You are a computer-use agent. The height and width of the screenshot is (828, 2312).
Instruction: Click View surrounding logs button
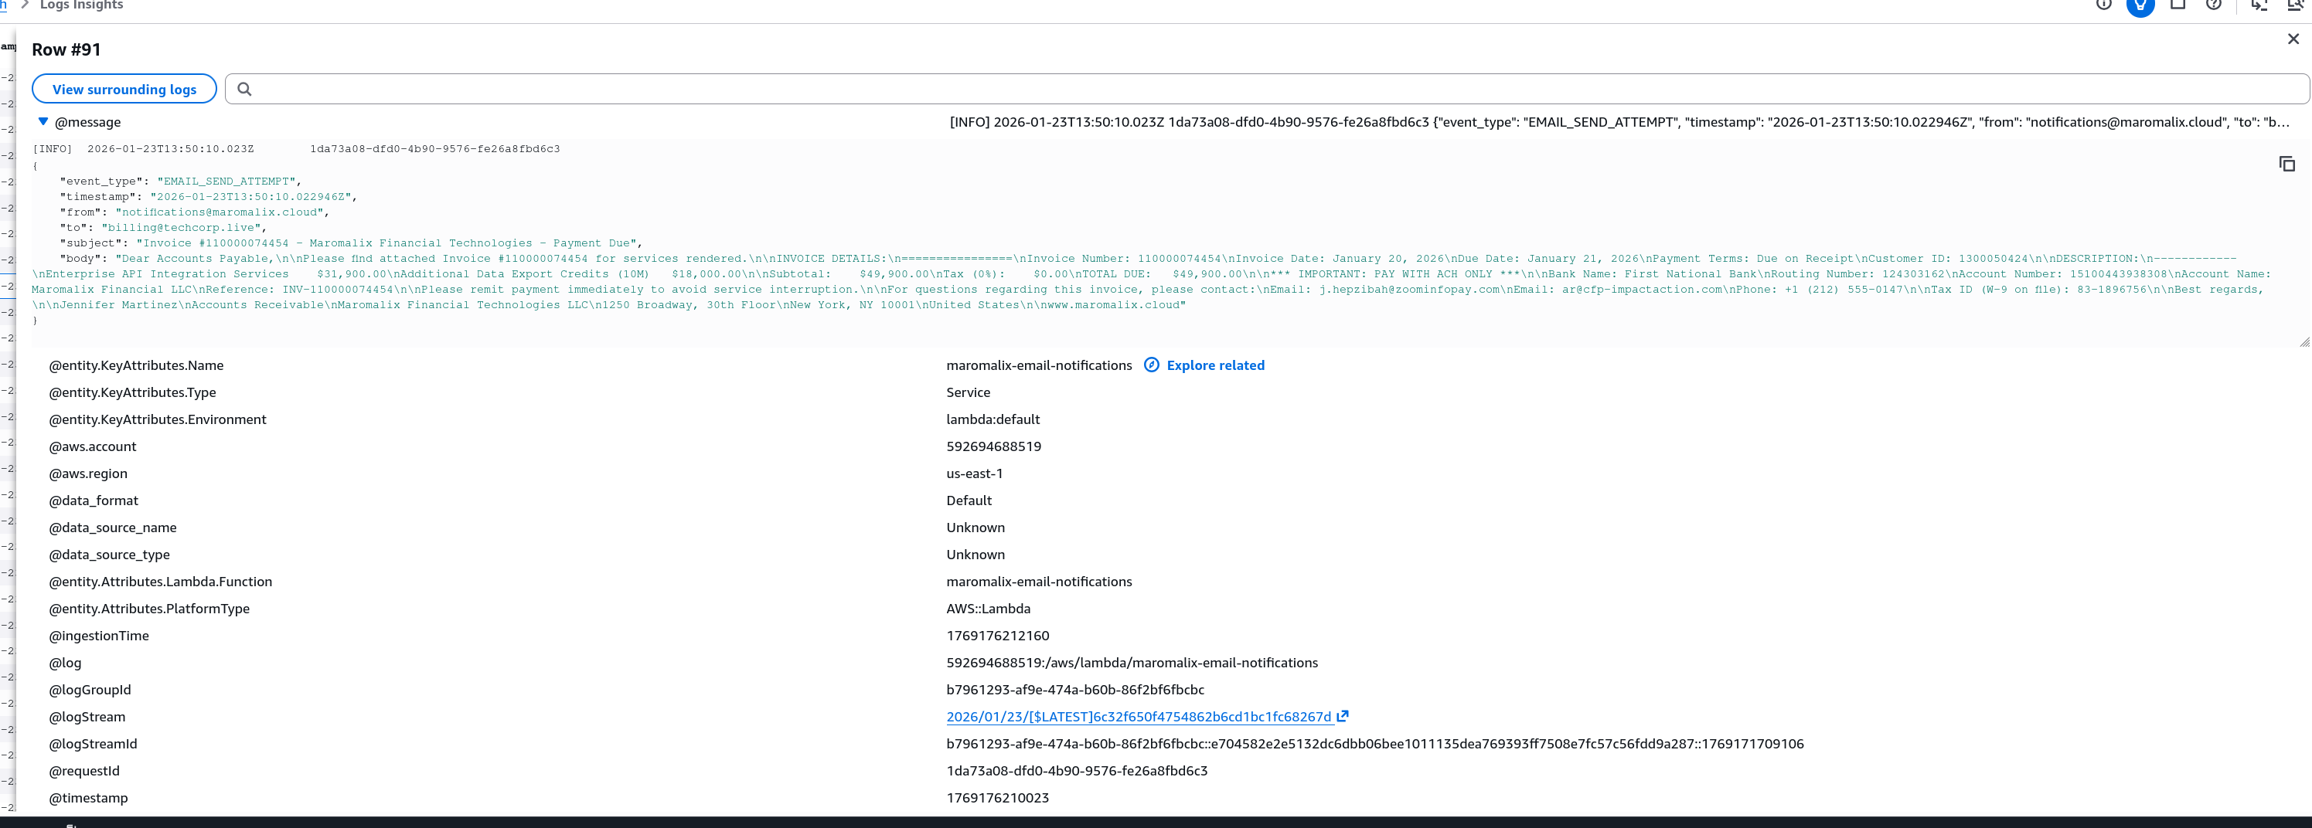[x=124, y=89]
